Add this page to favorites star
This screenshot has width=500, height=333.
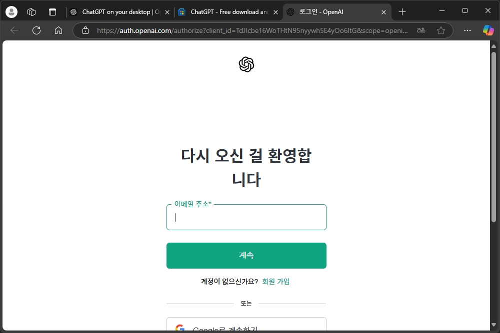point(441,30)
